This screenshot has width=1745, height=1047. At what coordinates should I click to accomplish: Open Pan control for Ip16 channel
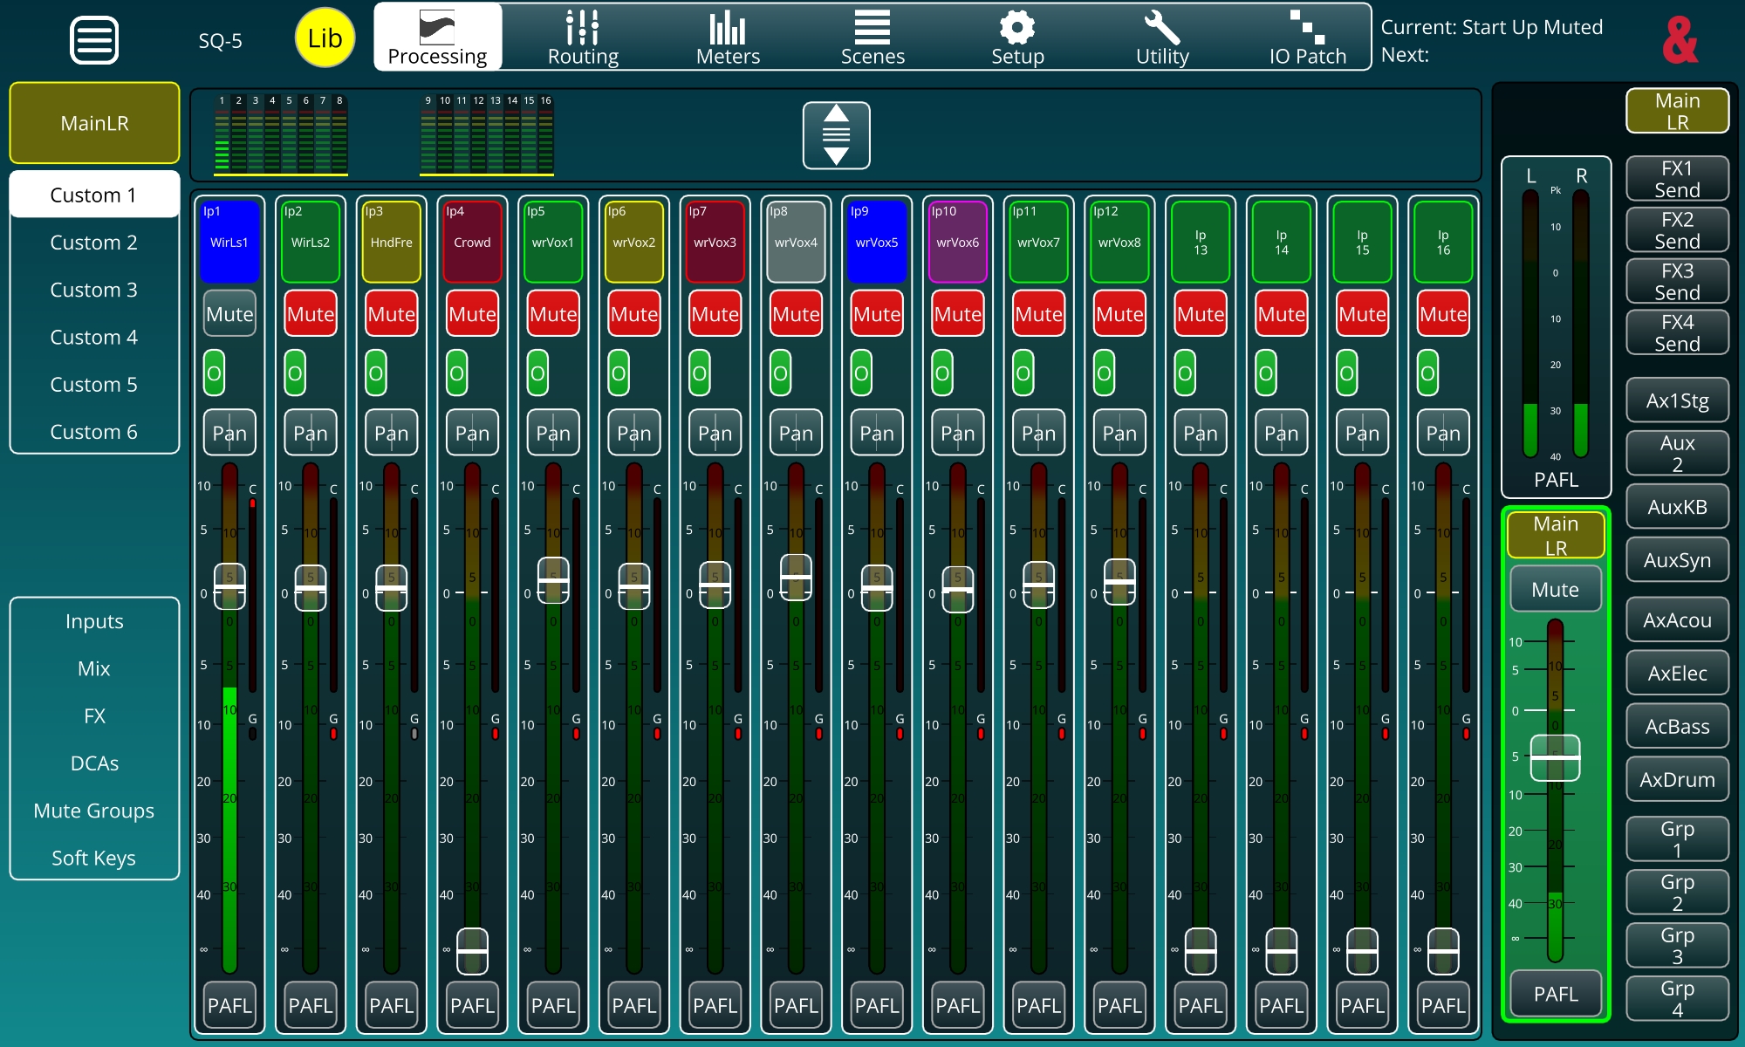pos(1443,433)
